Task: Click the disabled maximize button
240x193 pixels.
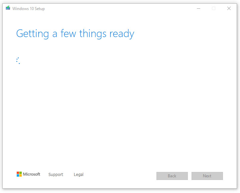Action: (214, 8)
